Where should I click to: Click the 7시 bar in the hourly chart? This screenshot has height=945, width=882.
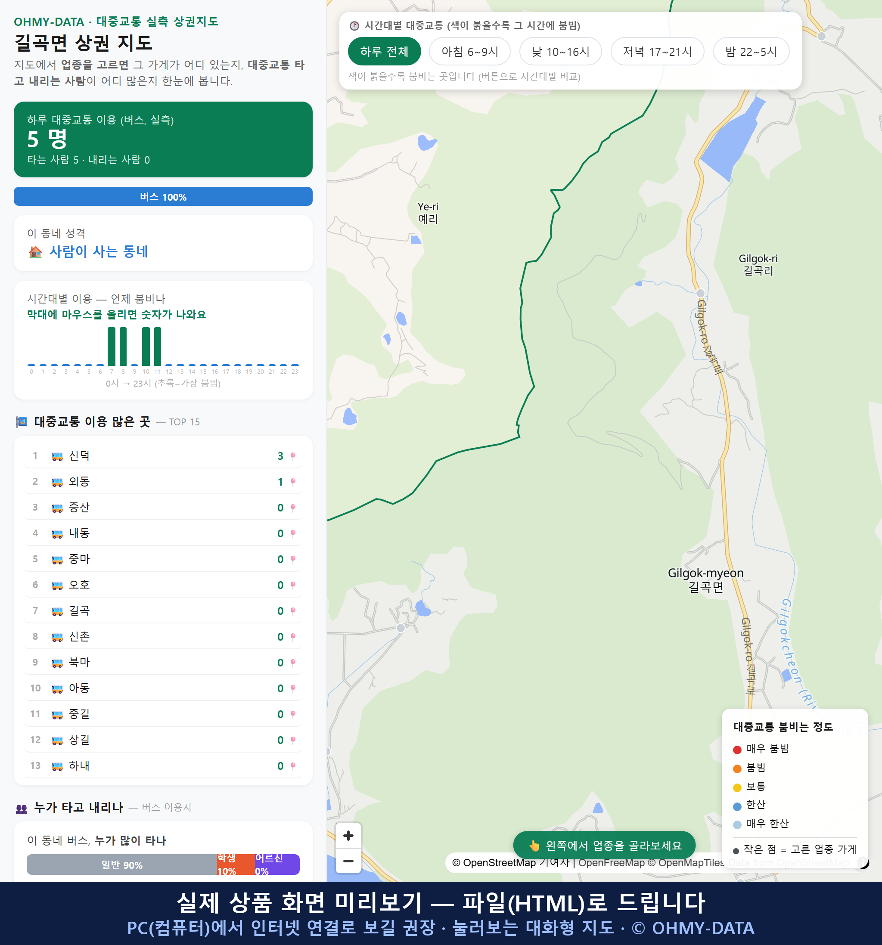[x=111, y=346]
